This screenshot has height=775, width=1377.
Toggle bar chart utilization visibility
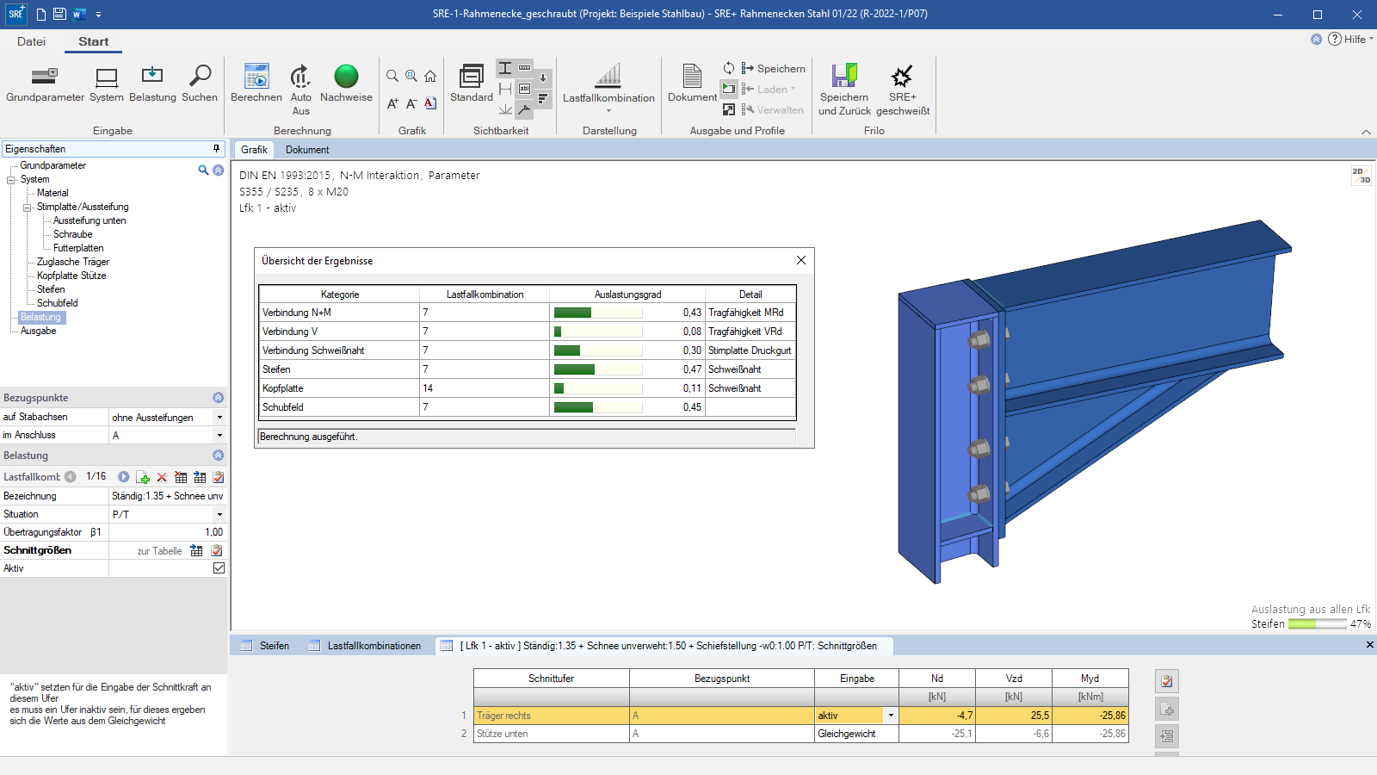[543, 98]
